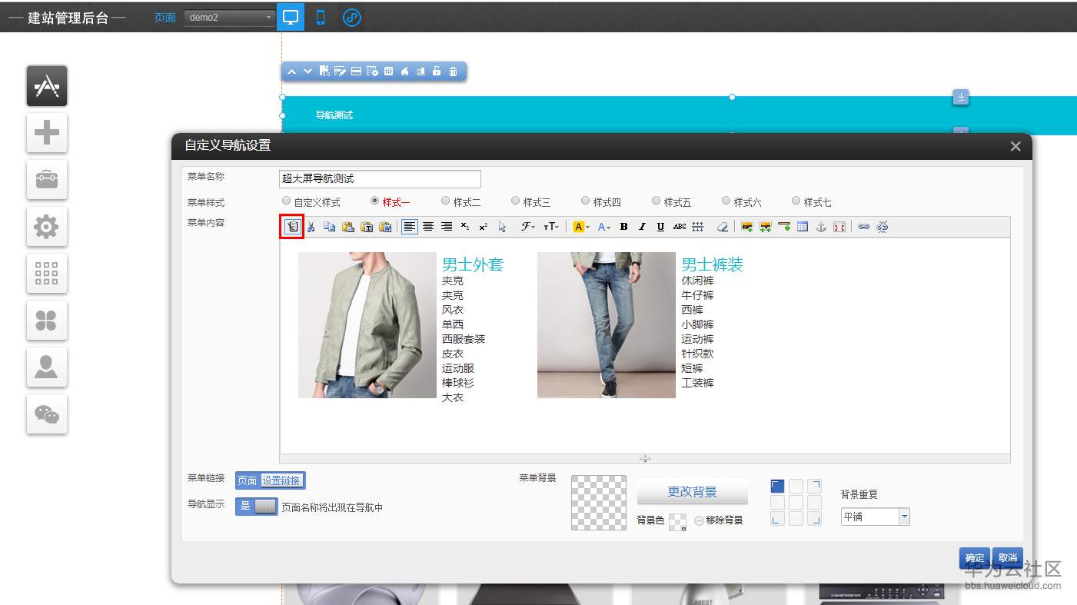Open the gear settings sidebar button
This screenshot has height=605, width=1077.
[x=47, y=227]
